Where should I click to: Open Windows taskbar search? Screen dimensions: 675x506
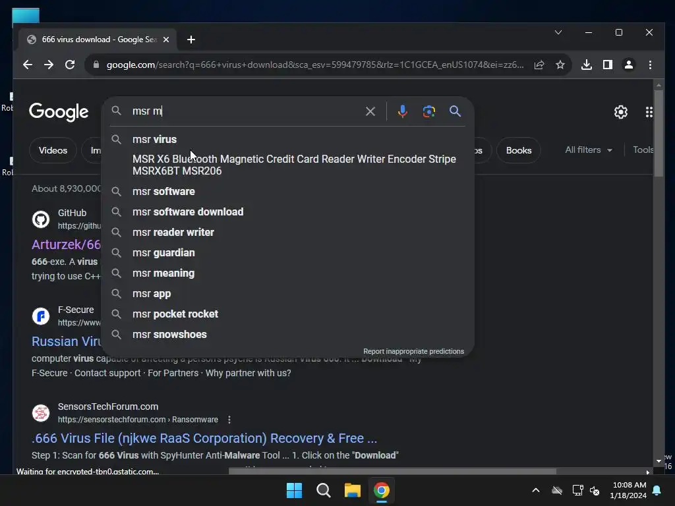pos(323,490)
